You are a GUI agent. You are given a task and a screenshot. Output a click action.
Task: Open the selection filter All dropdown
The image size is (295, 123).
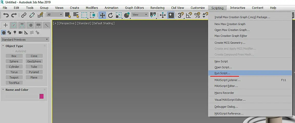[55, 15]
